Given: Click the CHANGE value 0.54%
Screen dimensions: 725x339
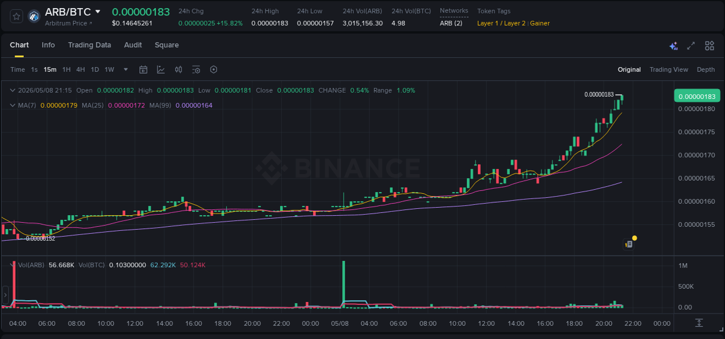Looking at the screenshot, I should 360,90.
